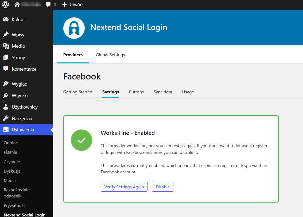303x217 pixels.
Task: Open Narzędzia tools menu
Action: [22, 119]
